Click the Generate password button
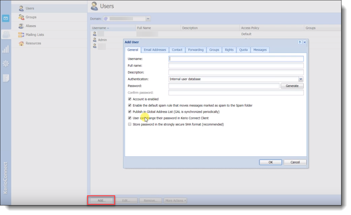This screenshot has height=215, width=351. 292,86
